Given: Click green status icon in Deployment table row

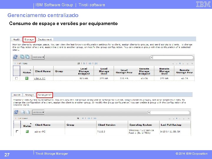Looking at the screenshot, I should tap(27, 131).
